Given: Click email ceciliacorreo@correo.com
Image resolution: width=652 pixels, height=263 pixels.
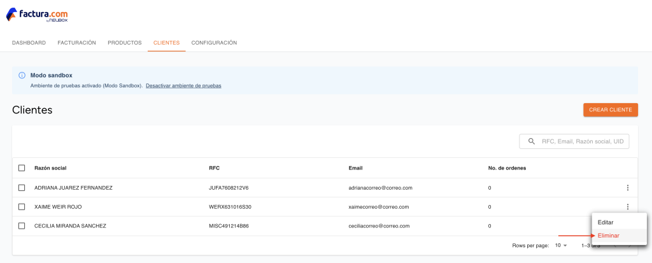Looking at the screenshot, I should [379, 226].
